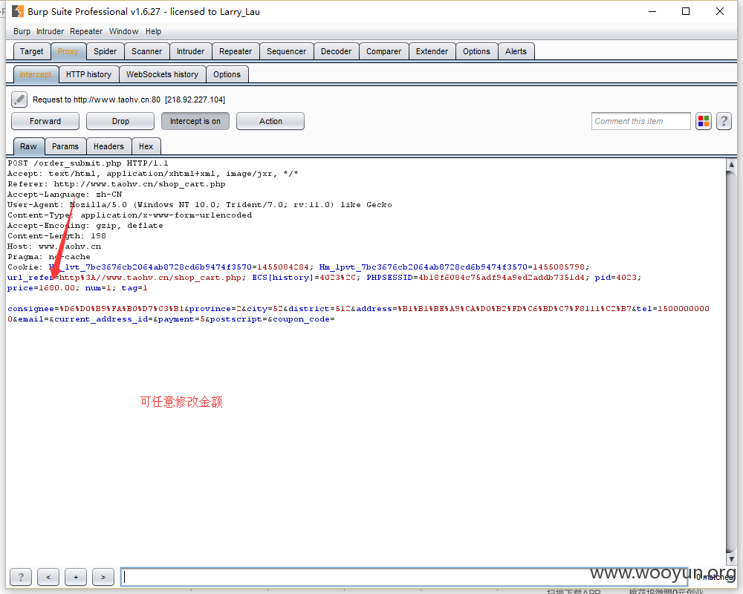Drop the intercepted request
Screen dimensions: 743x594
coord(120,121)
